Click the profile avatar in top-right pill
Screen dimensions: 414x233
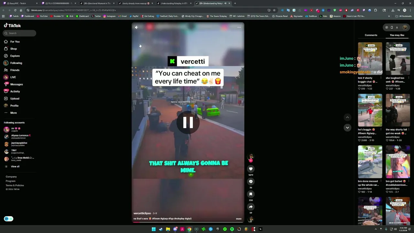(x=405, y=28)
